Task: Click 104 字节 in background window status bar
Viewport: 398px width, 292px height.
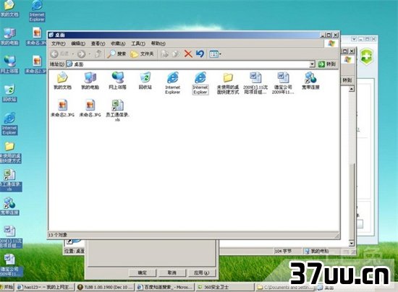Action: (x=283, y=251)
